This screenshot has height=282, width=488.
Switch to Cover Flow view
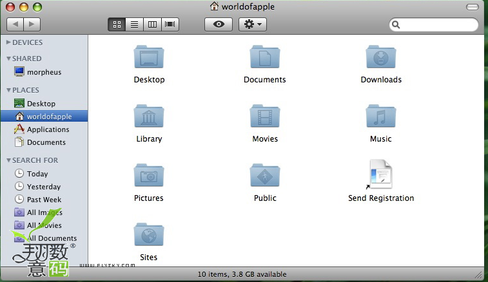pyautogui.click(x=170, y=24)
